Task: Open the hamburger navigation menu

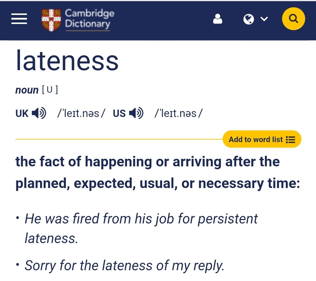Action: point(19,19)
